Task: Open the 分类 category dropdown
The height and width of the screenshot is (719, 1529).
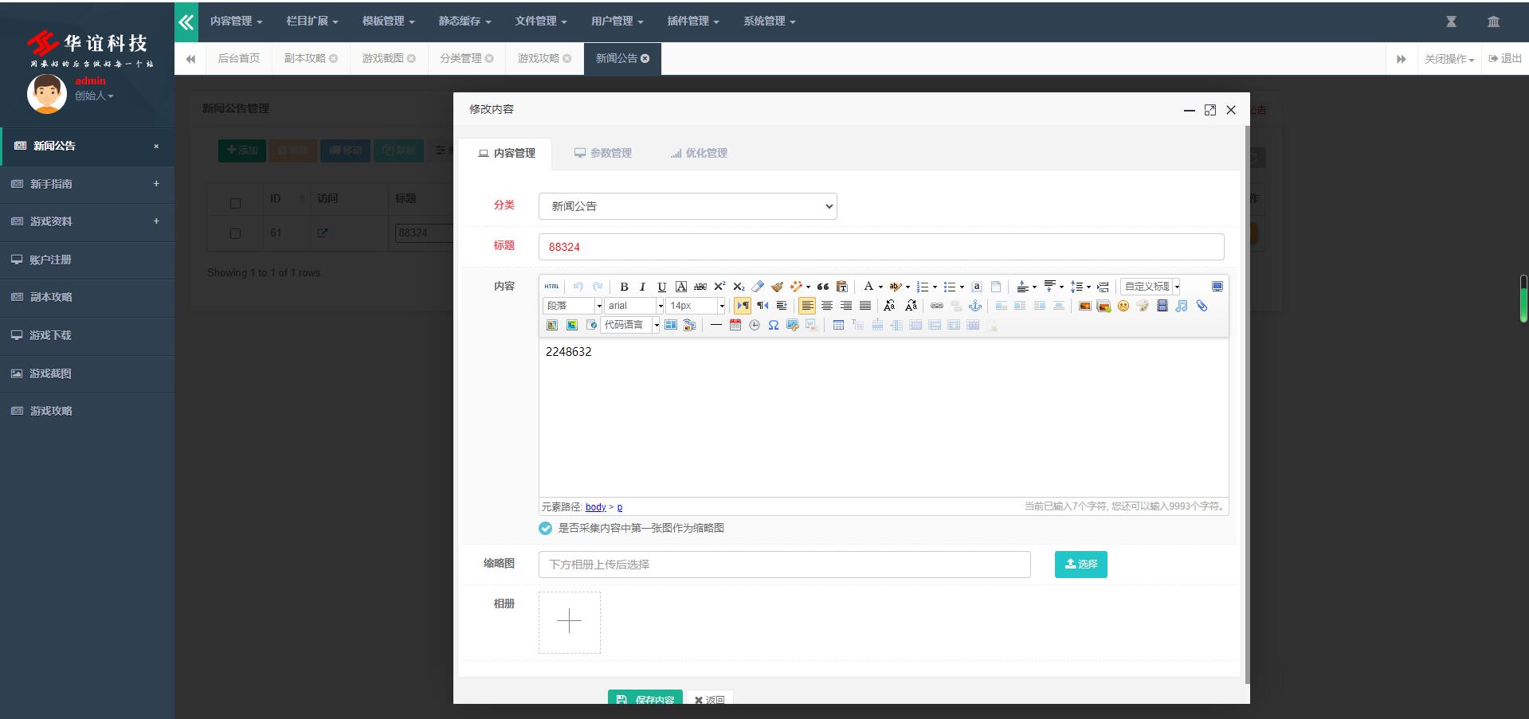Action: click(x=688, y=206)
